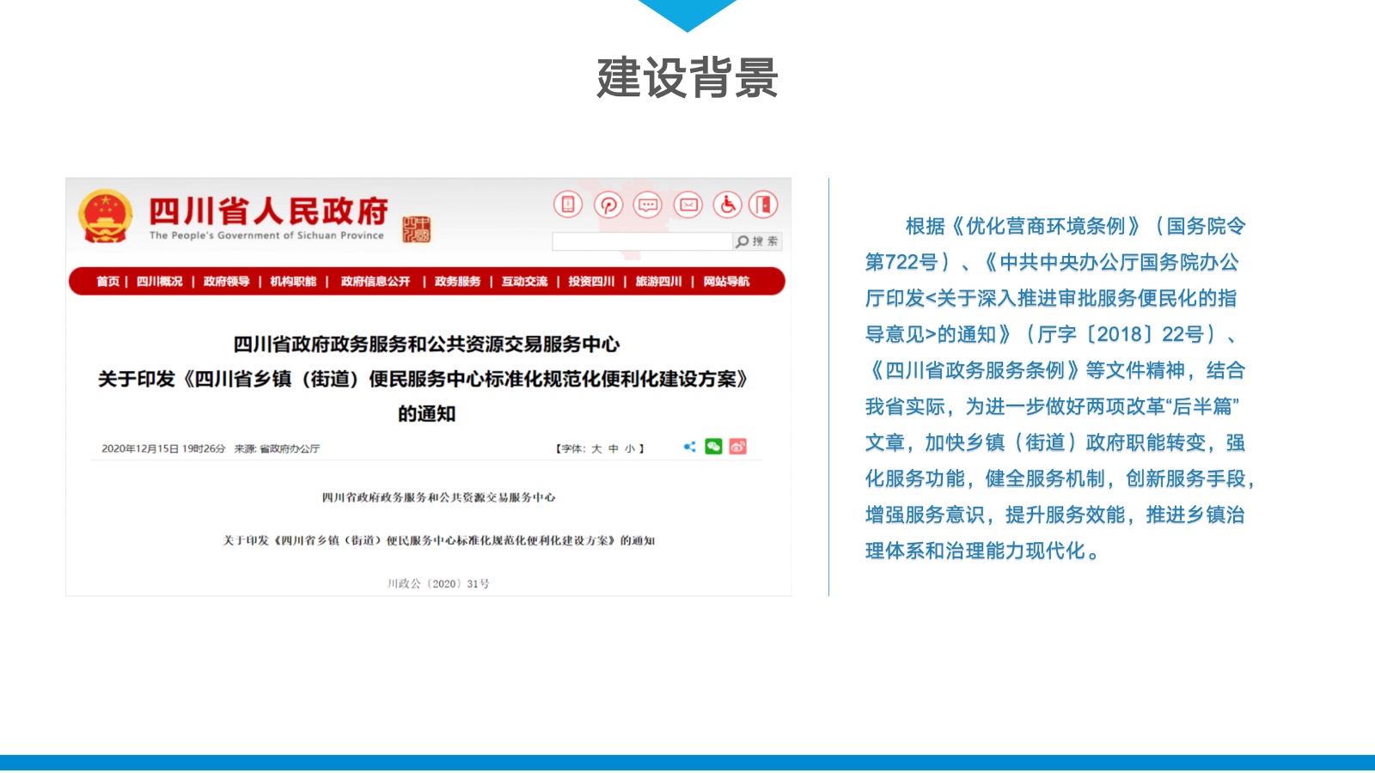Click the blue share icon
This screenshot has height=773, width=1375.
(689, 447)
